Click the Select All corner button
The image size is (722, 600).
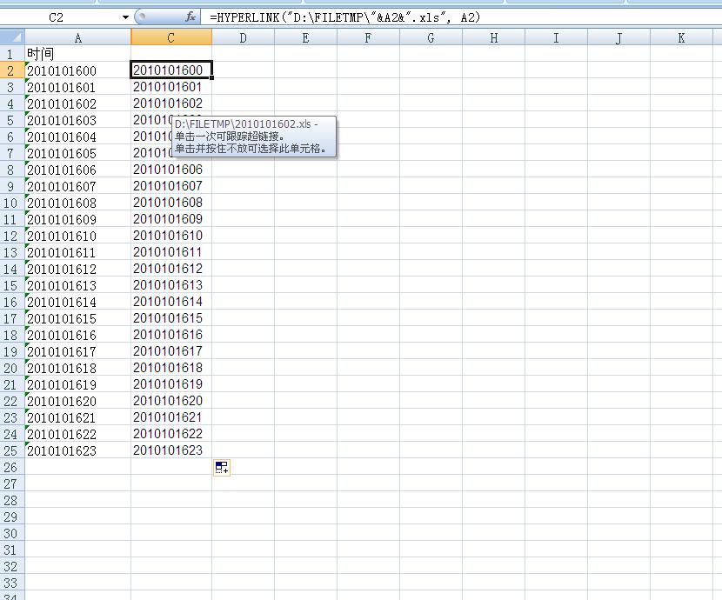coord(12,37)
